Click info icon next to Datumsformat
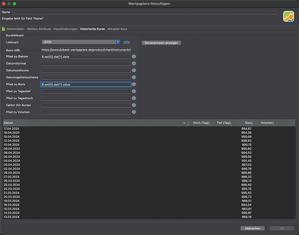299x235 pixels. coord(134,63)
